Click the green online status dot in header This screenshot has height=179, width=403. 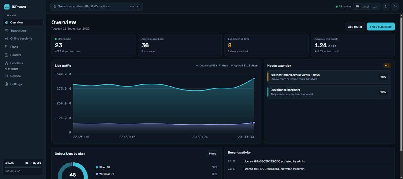coord(337,7)
